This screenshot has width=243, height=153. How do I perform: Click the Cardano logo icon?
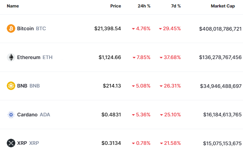[11, 115]
